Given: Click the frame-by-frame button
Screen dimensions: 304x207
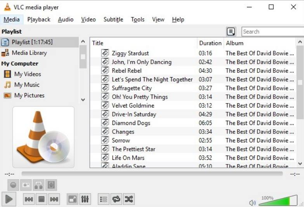Looking at the screenshot, I should pyautogui.click(x=51, y=185).
